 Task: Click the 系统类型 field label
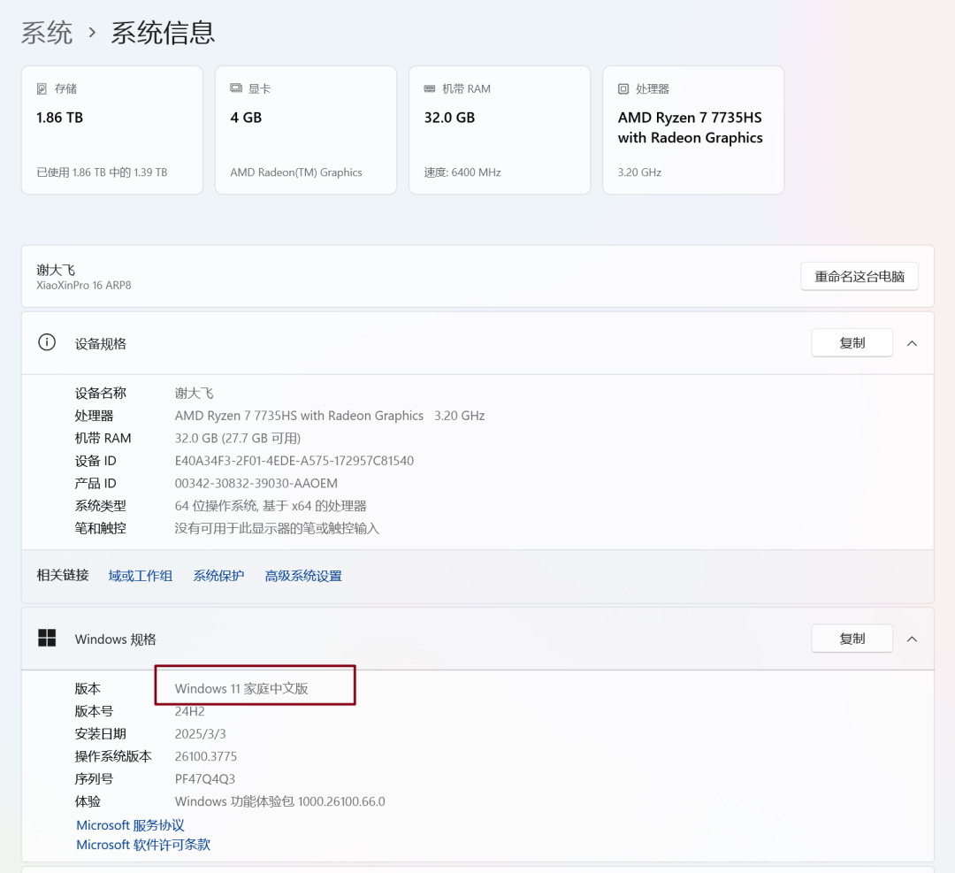[x=101, y=506]
